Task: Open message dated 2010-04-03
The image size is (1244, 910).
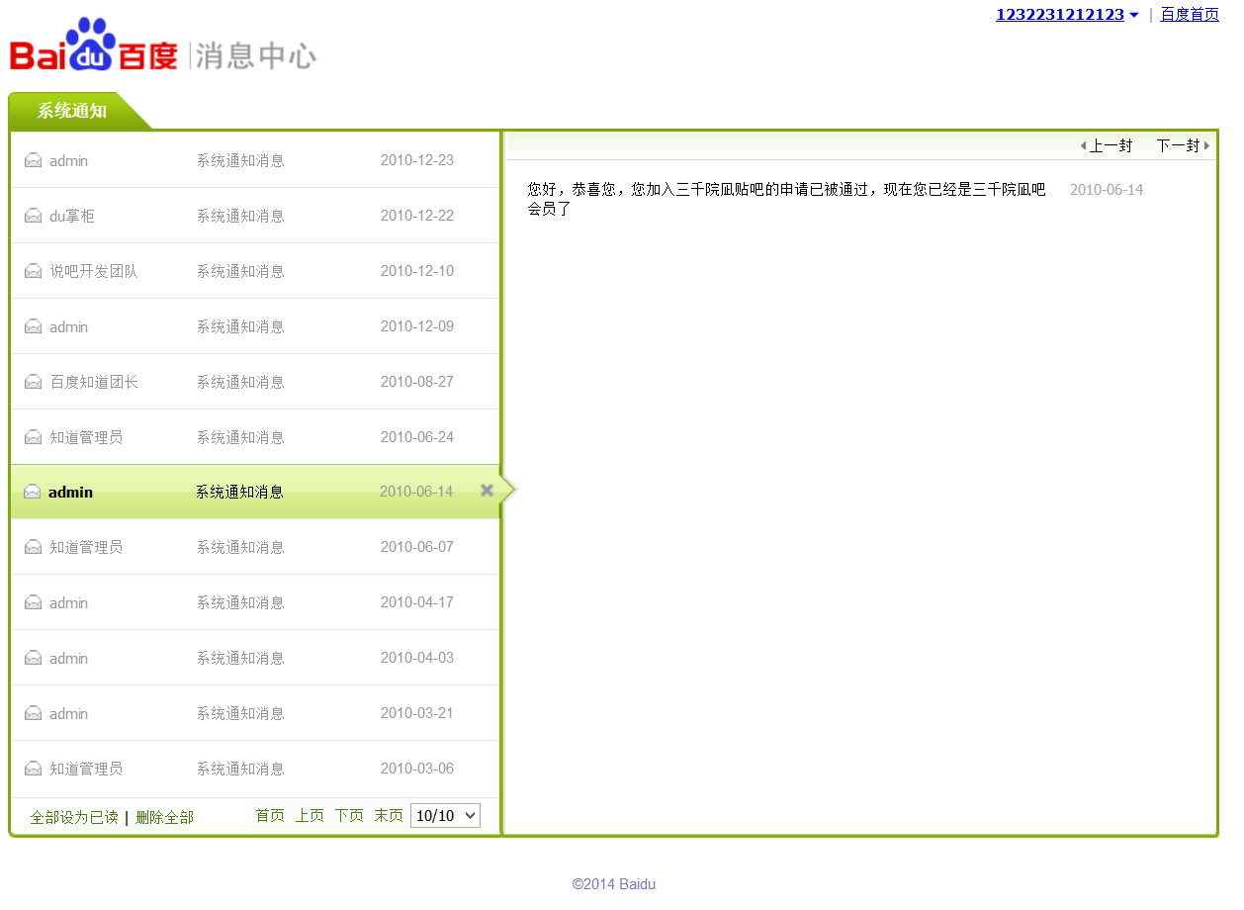Action: (x=255, y=658)
